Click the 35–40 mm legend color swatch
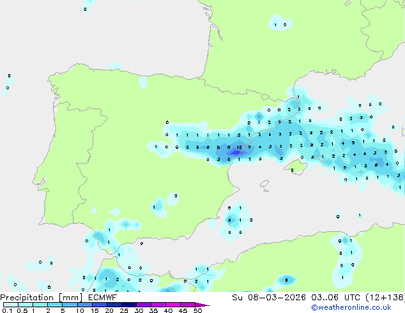 pyautogui.click(x=158, y=305)
